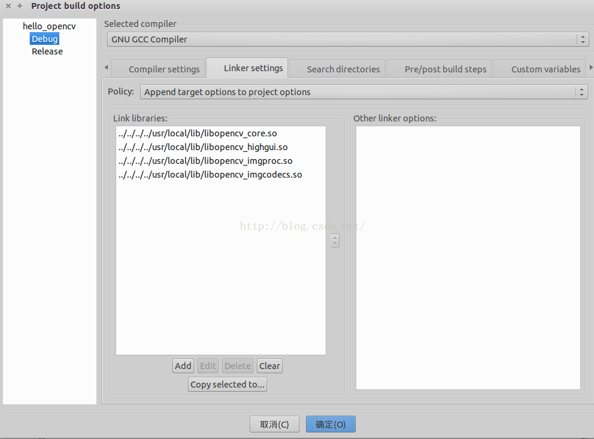
Task: Click inside the Other linker options field
Action: [468, 258]
